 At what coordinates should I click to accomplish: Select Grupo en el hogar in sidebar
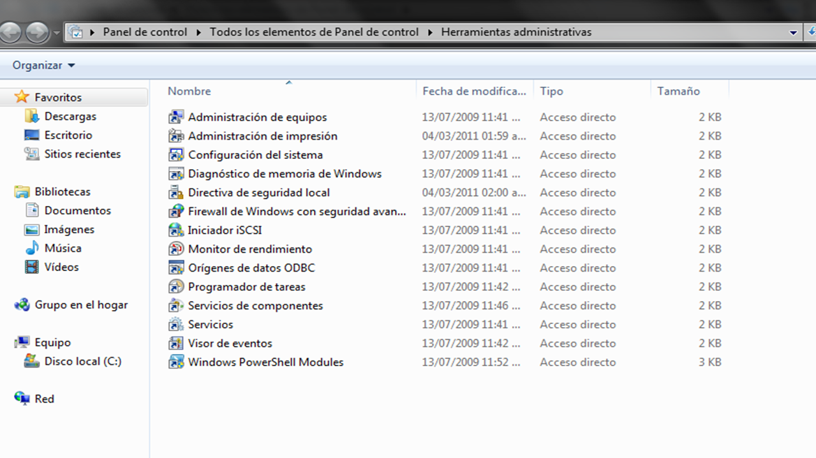coord(81,305)
